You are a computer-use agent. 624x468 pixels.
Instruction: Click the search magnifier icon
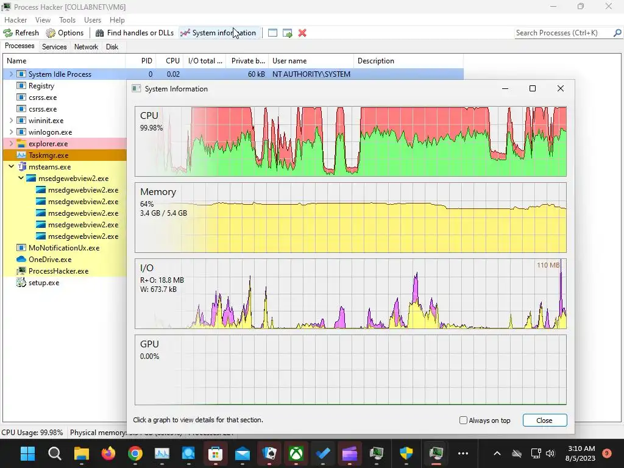point(617,33)
